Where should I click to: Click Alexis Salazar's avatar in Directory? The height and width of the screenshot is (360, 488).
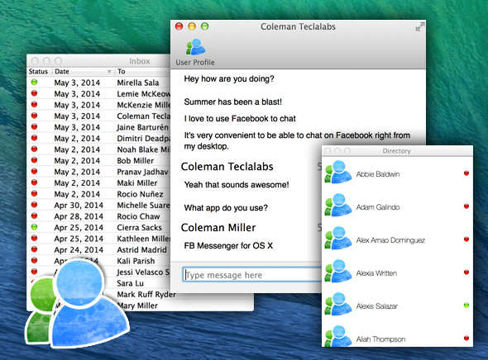338,305
